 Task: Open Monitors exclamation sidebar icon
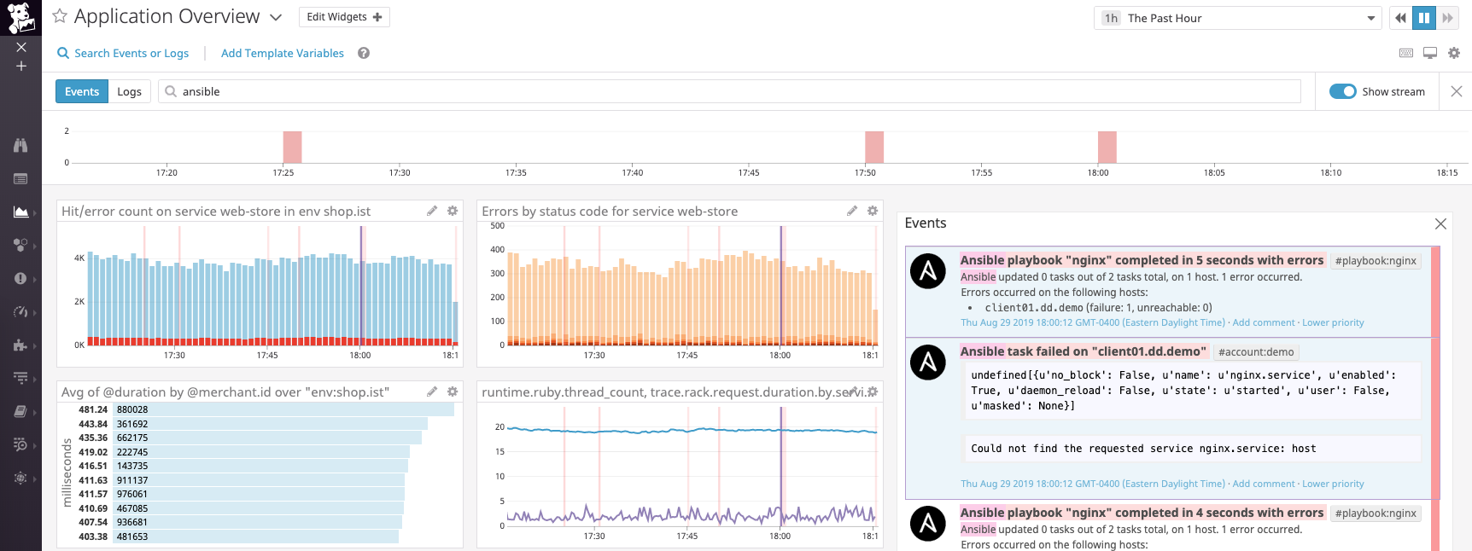(20, 278)
